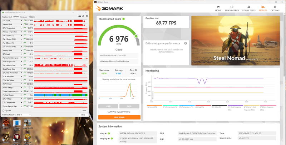Viewport: 286px width, 145px height.
Task: Select the Titan Quest II desktop shortcut
Action: 28,124
